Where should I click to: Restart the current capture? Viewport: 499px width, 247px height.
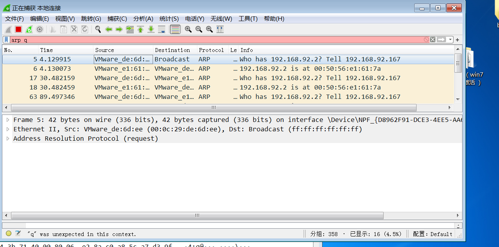coord(29,29)
